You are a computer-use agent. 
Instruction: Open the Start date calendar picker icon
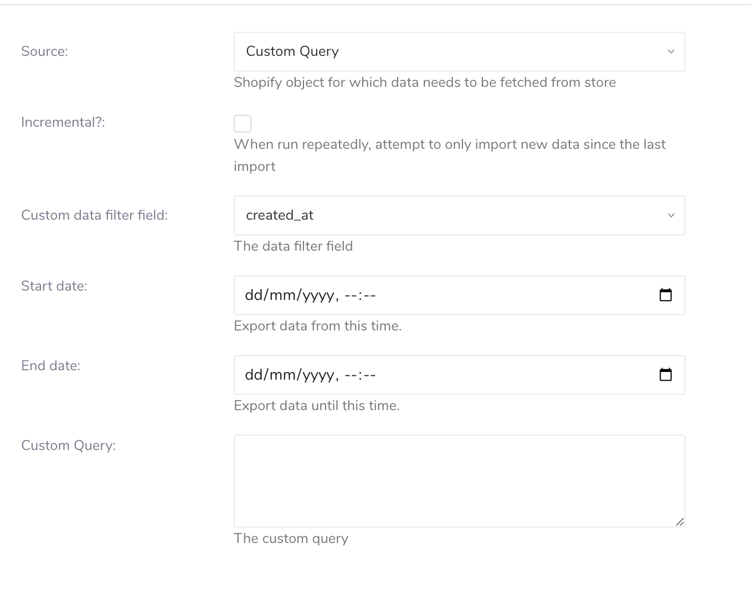[x=665, y=295]
